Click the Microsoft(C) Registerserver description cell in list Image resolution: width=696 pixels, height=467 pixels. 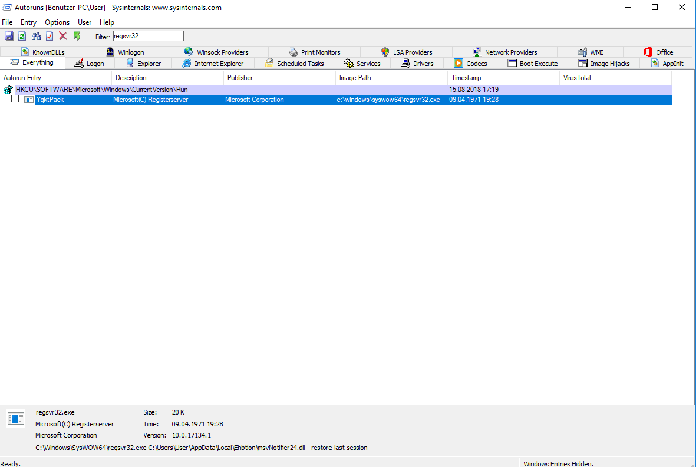click(x=150, y=100)
